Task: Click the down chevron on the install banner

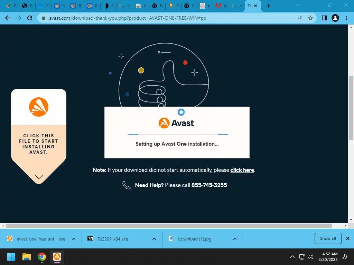Action: coord(39,177)
